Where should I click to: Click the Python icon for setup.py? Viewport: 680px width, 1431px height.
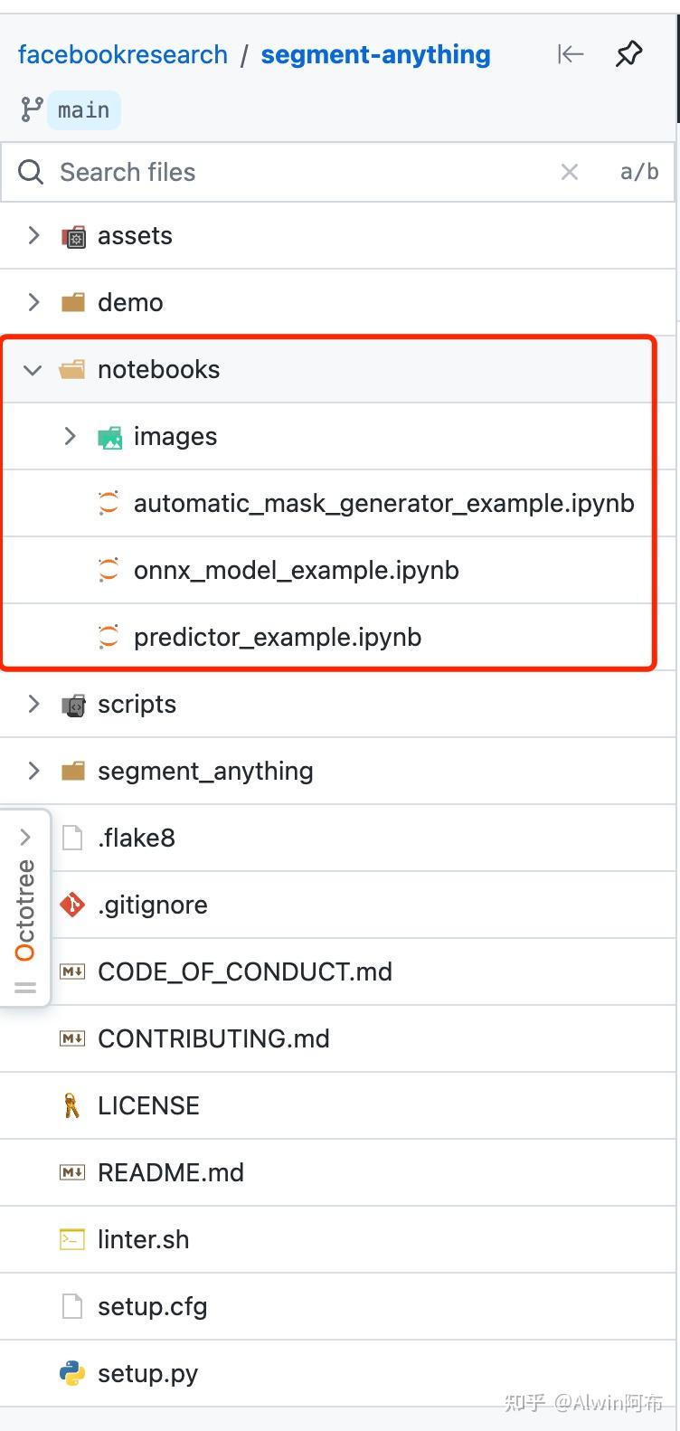click(x=72, y=1373)
